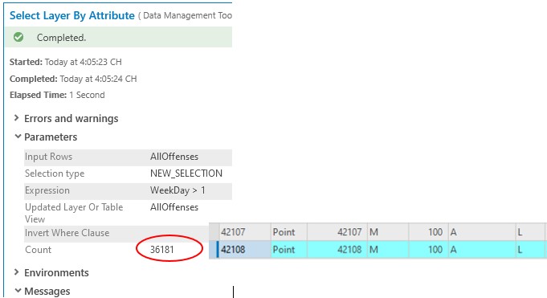Click AllOffenses value beside Updated Layer
The image size is (547, 298).
174,207
